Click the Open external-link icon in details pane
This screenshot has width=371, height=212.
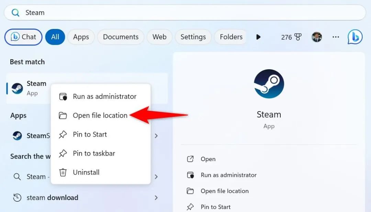coord(190,159)
